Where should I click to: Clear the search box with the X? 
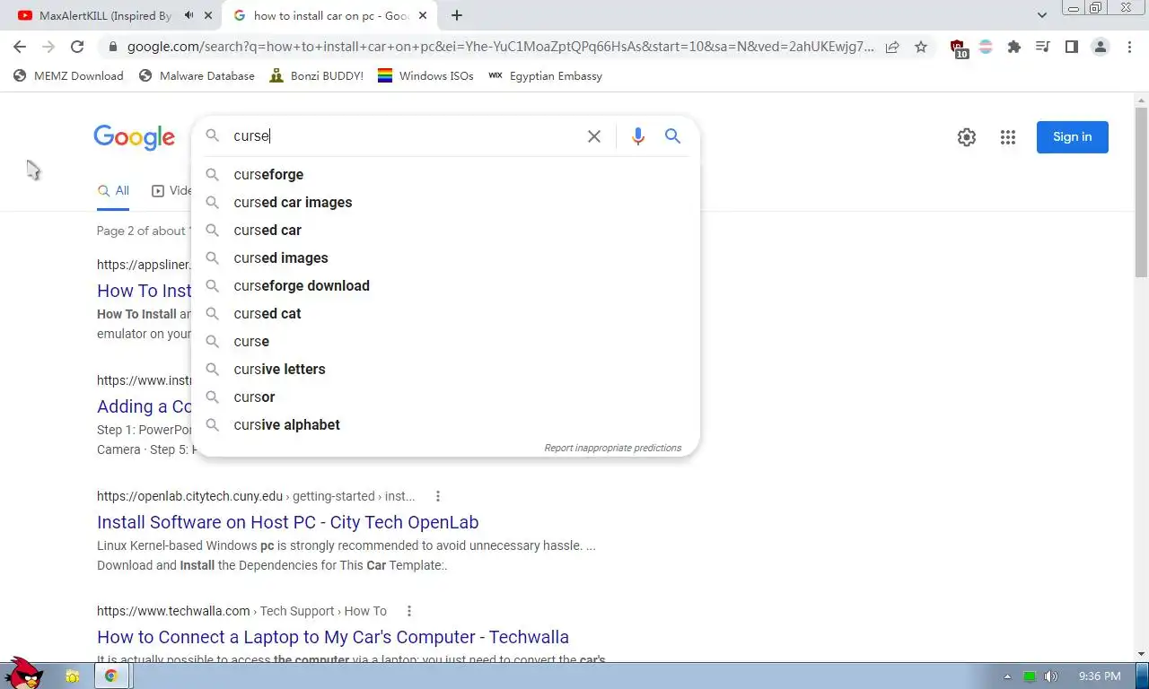594,136
